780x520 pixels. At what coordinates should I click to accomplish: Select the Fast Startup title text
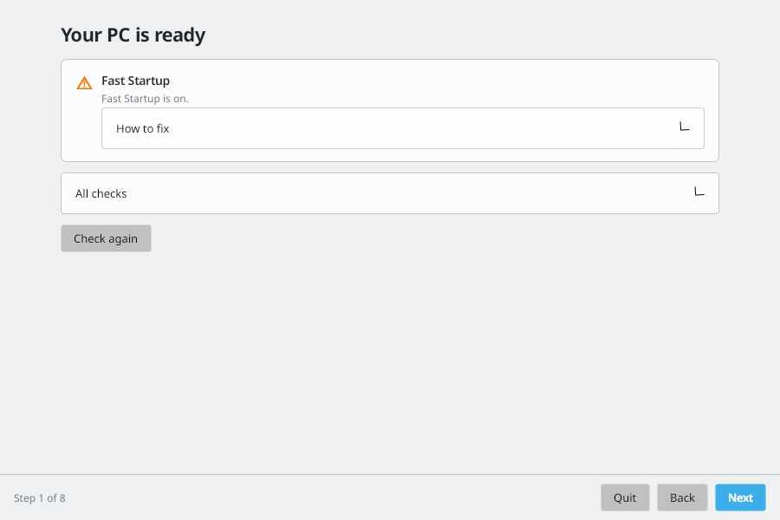tap(135, 81)
